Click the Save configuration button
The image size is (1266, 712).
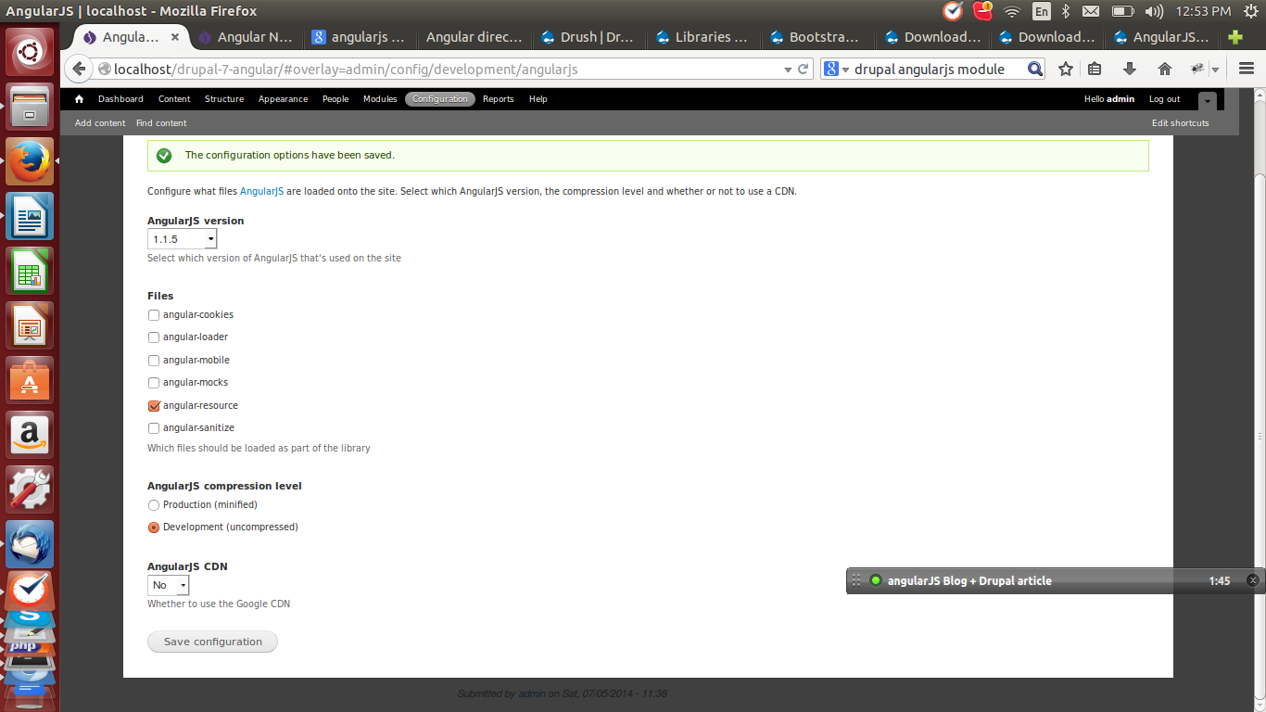212,642
